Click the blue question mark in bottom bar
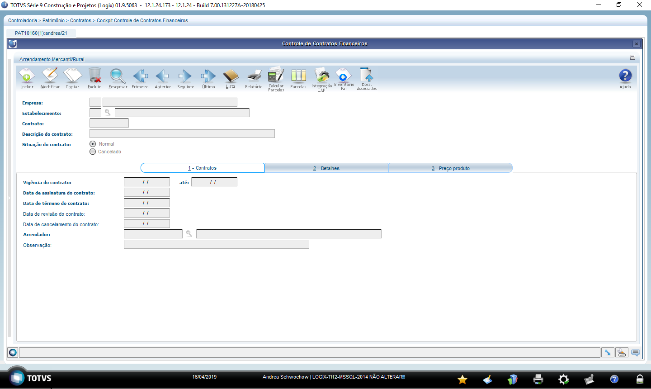The image size is (651, 389). [614, 379]
